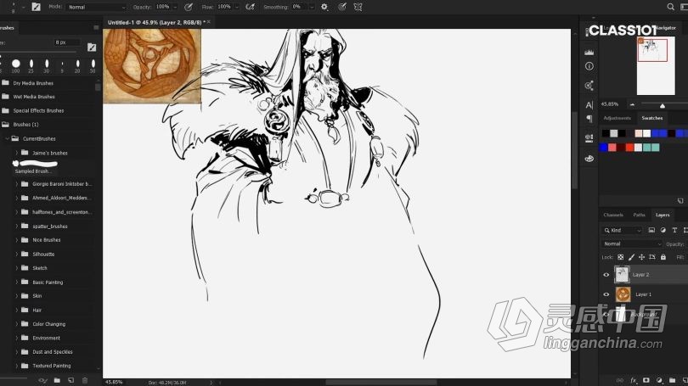Screen dimensions: 688x386
Task: Pick bright blue swatch in second row
Action: [604, 148]
